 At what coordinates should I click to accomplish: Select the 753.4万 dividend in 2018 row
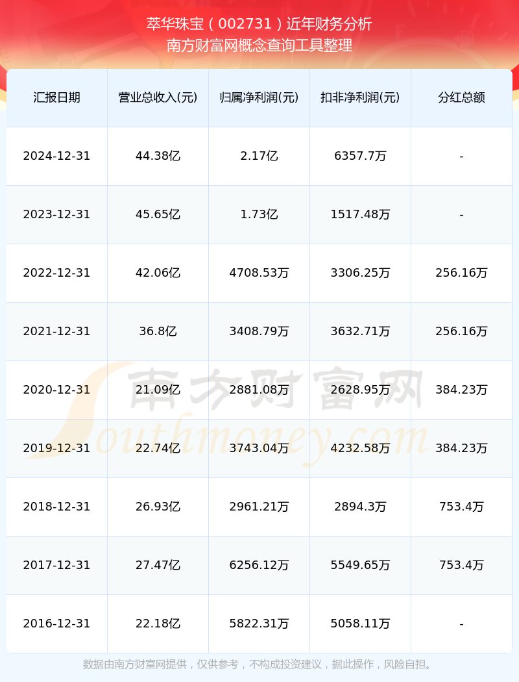click(x=462, y=507)
